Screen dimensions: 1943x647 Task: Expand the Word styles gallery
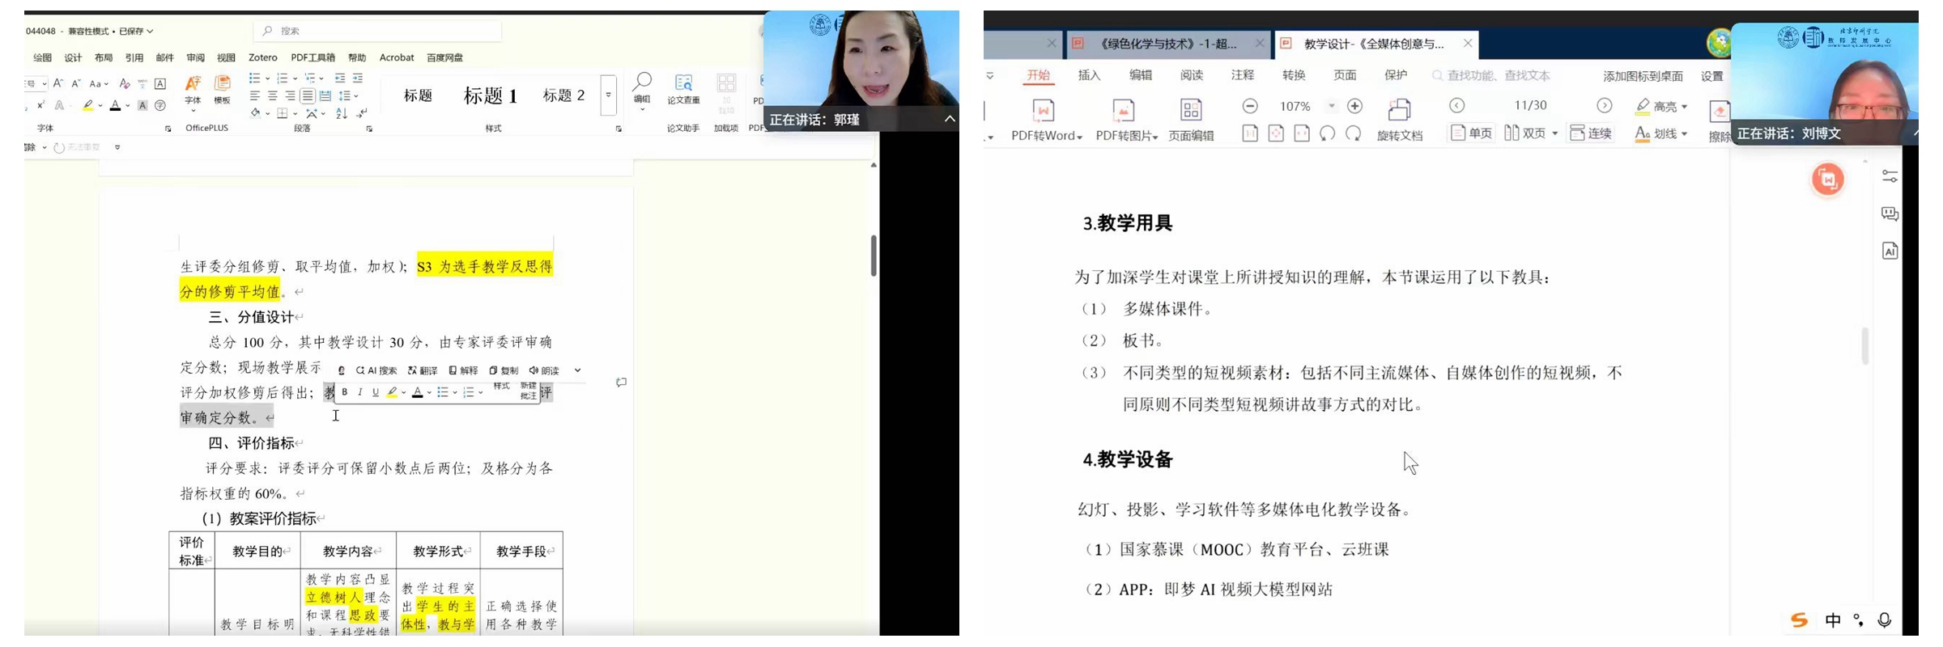pyautogui.click(x=608, y=95)
